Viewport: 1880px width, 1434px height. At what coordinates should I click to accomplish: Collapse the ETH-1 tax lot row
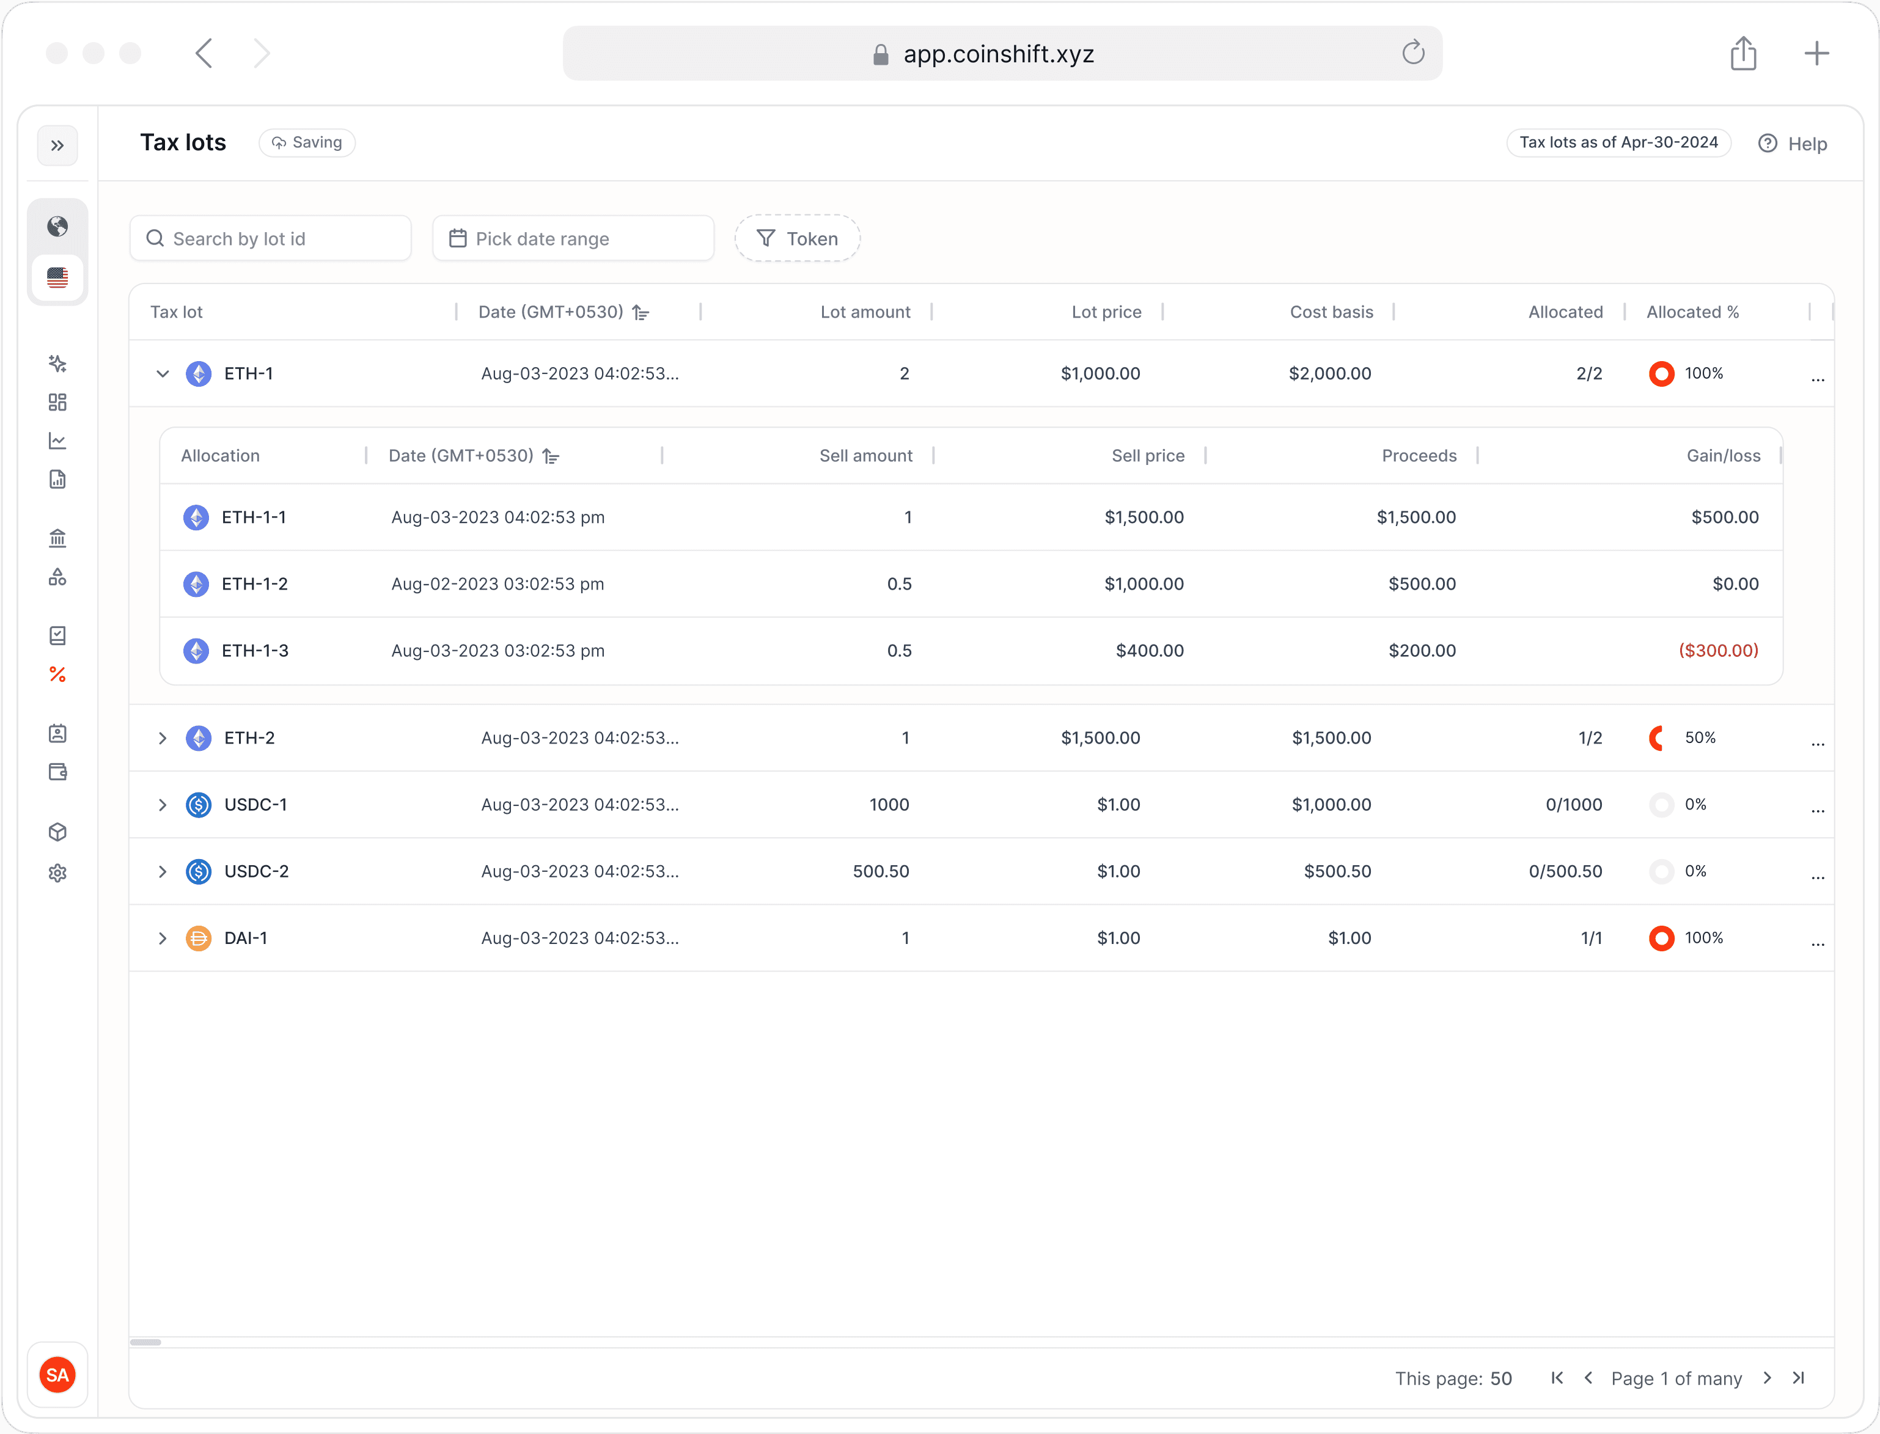coord(162,374)
